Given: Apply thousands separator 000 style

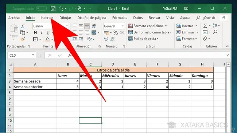Looking at the screenshot, I should pyautogui.click(x=122, y=33).
